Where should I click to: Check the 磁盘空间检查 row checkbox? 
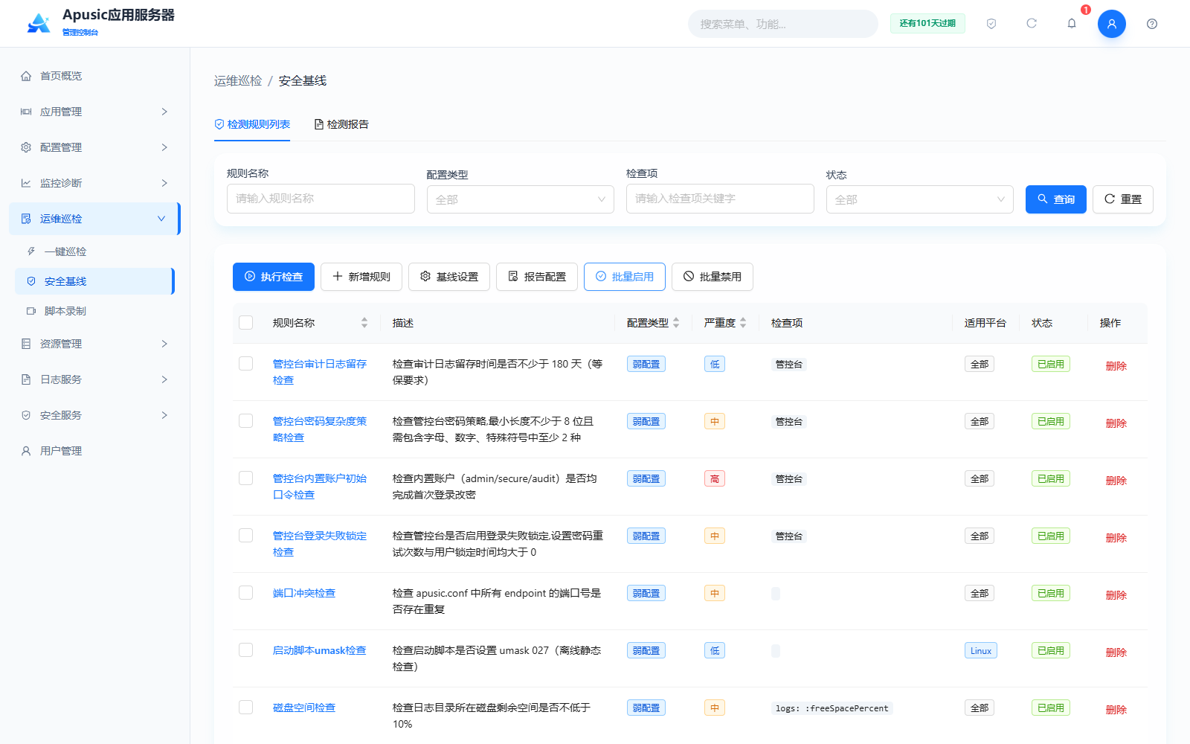click(x=246, y=708)
